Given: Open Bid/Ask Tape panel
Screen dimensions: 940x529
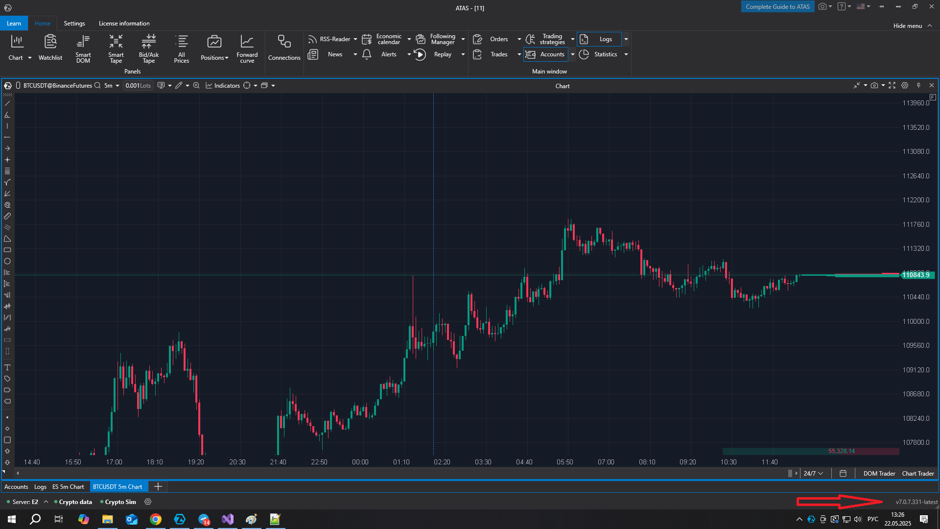Looking at the screenshot, I should (149, 48).
